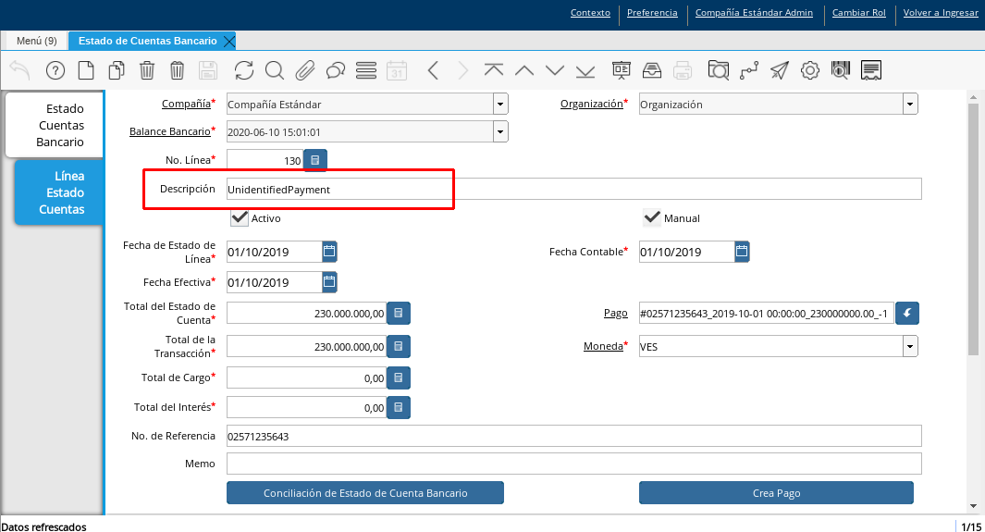Click the empty Memo input field
This screenshot has width=985, height=532.
click(x=573, y=464)
